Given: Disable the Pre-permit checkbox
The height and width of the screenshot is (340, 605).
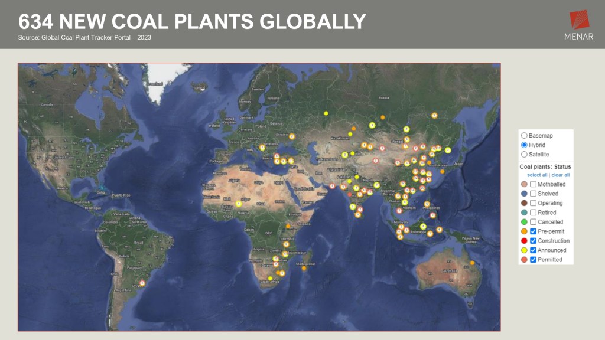Looking at the screenshot, I should tap(533, 231).
